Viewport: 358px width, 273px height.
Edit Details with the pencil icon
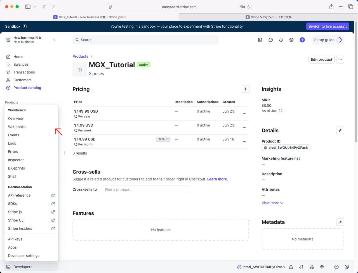(340, 130)
